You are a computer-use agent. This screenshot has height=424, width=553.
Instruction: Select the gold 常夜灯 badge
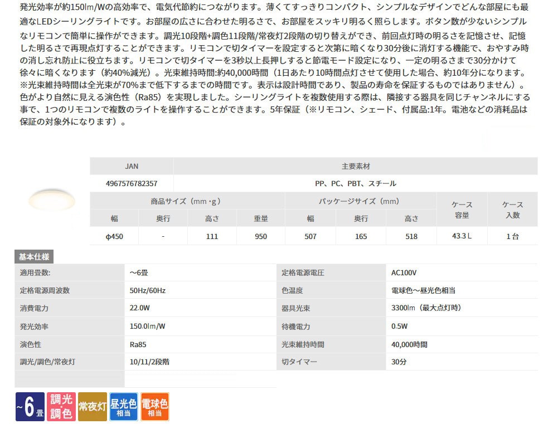tap(92, 407)
